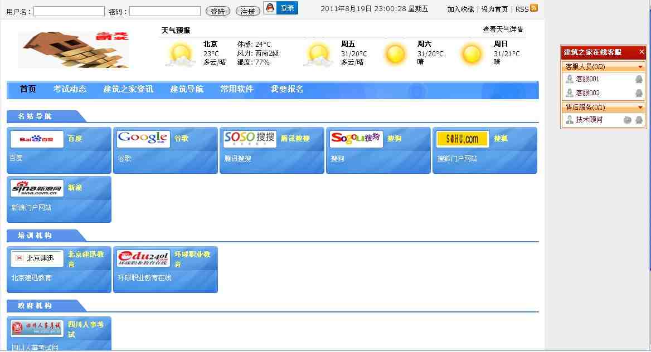This screenshot has height=352, width=651.
Task: Click the avatar icon beside 客服002
Action: [x=570, y=93]
